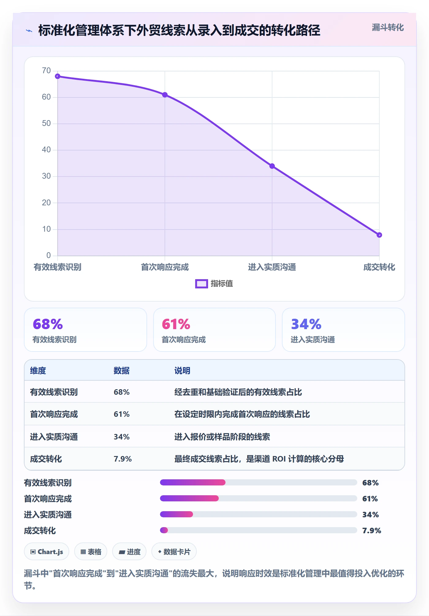Click the 68% cell in the table
The height and width of the screenshot is (616, 429).
pos(122,392)
